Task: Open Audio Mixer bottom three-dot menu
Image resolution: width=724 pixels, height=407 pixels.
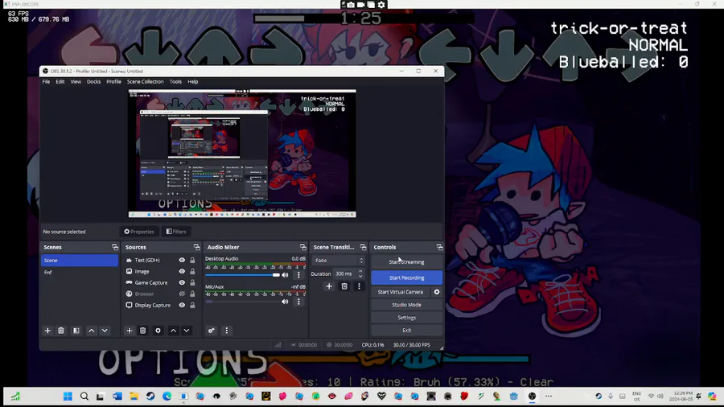Action: (226, 331)
